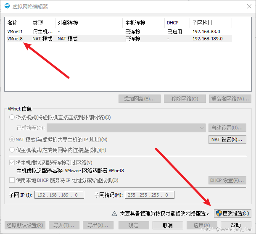Select the 桥接模式 radio button

(x=12, y=117)
